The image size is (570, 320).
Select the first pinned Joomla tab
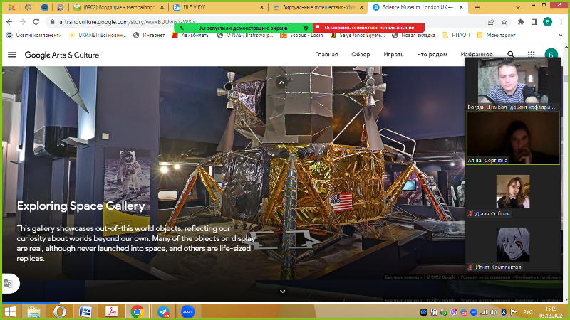pyautogui.click(x=11, y=7)
